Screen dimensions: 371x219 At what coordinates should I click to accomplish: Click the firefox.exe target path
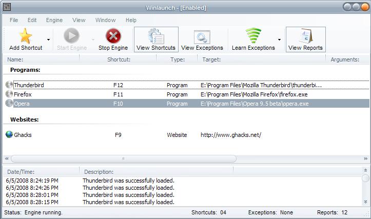pos(254,94)
